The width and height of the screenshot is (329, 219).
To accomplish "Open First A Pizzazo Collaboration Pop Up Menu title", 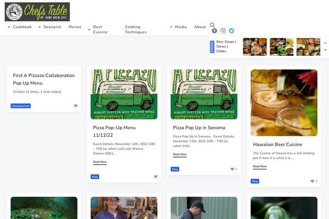I will coord(44,79).
